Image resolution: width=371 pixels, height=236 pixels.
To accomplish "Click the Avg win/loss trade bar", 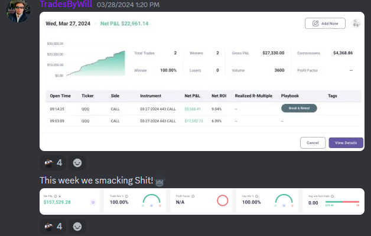I will click(341, 202).
